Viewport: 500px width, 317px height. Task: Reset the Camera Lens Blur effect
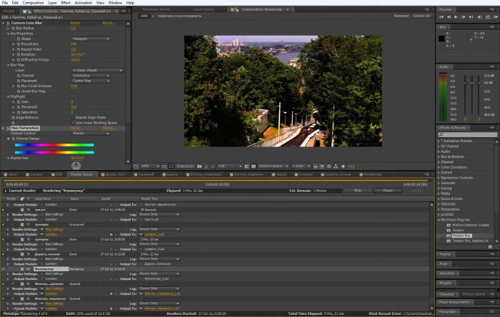75,23
